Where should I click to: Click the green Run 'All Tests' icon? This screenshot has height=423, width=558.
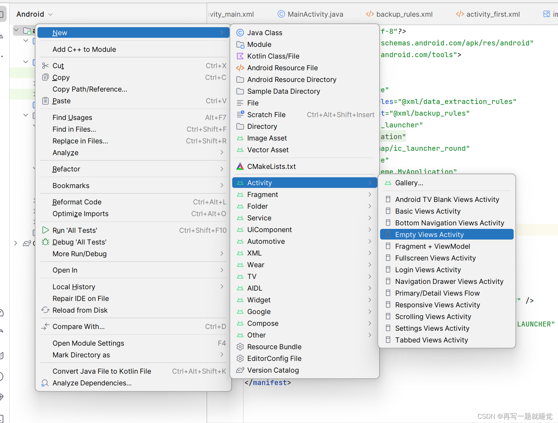(x=45, y=230)
